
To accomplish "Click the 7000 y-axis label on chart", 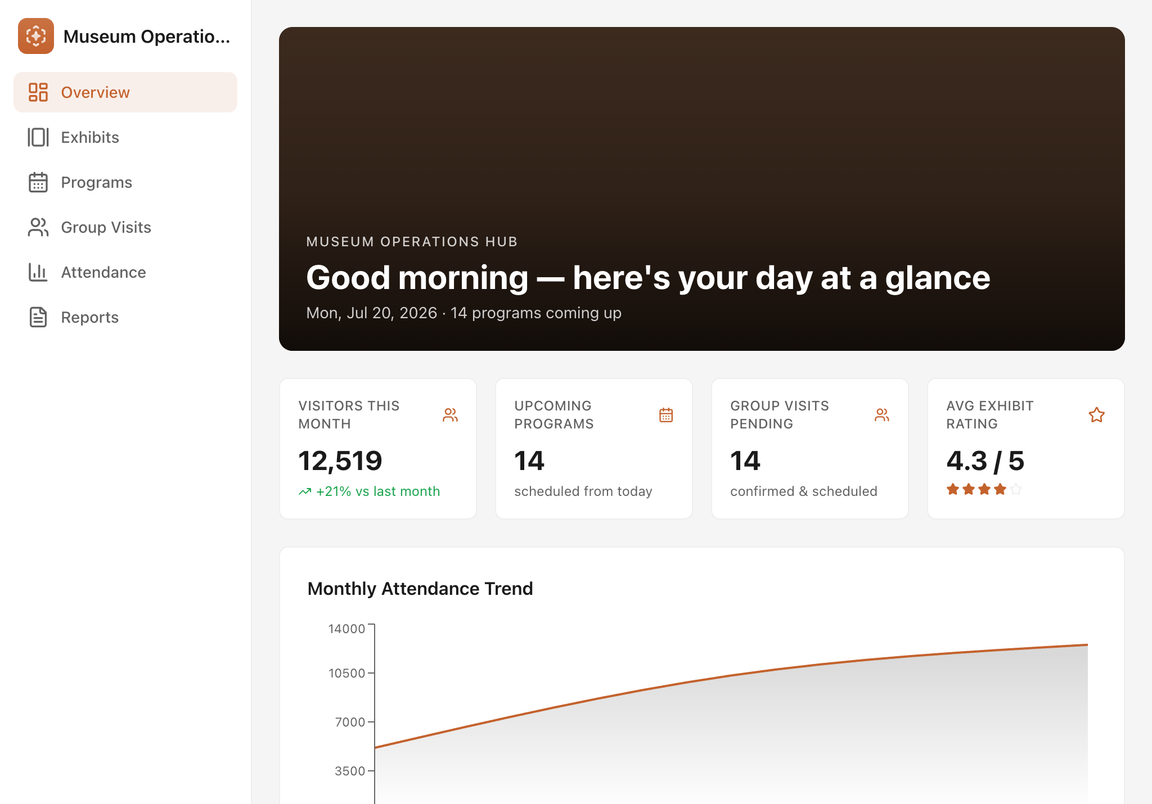I will [350, 722].
